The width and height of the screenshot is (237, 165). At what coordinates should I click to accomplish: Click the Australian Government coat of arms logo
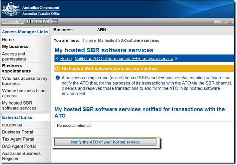point(11,10)
